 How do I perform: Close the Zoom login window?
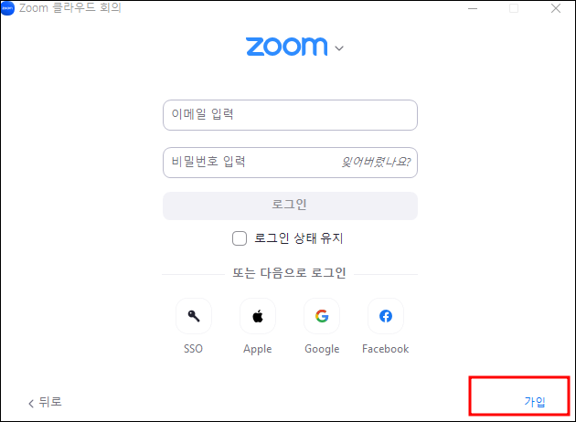click(556, 8)
